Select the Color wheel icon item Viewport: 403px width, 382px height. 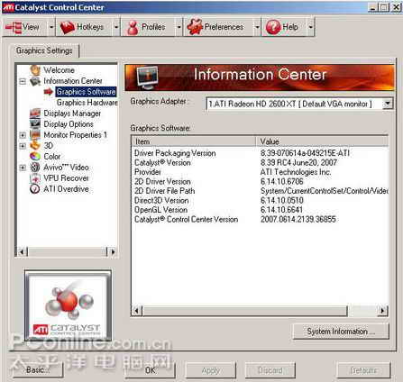pos(35,157)
